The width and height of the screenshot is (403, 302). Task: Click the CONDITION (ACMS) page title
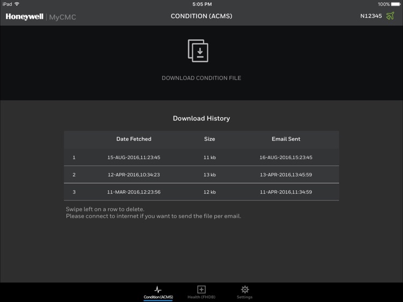coord(201,16)
